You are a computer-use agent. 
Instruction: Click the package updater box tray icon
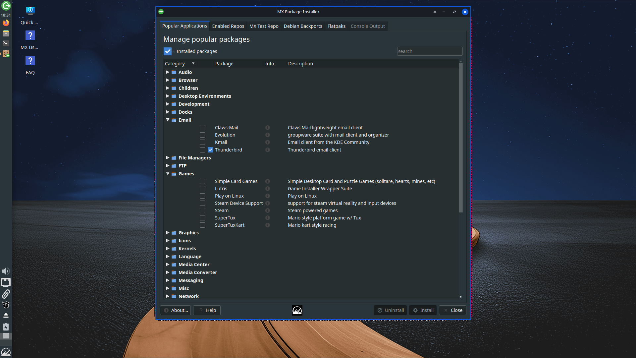tap(6, 305)
